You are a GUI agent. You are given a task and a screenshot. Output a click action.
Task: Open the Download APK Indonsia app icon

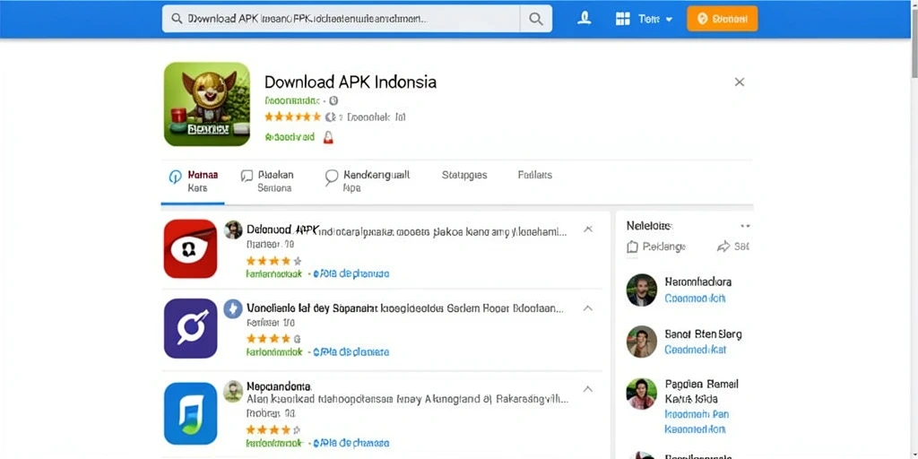[207, 104]
